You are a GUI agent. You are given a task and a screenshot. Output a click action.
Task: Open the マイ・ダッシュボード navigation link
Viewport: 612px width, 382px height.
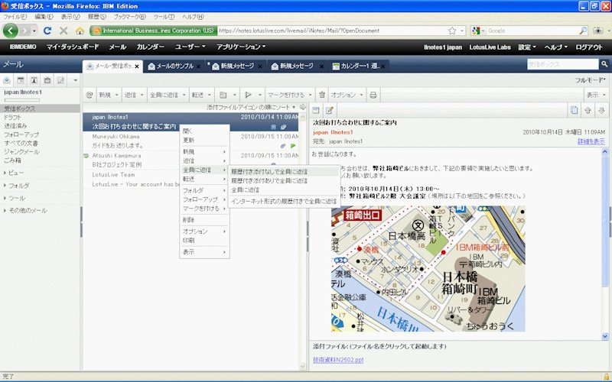tap(73, 47)
